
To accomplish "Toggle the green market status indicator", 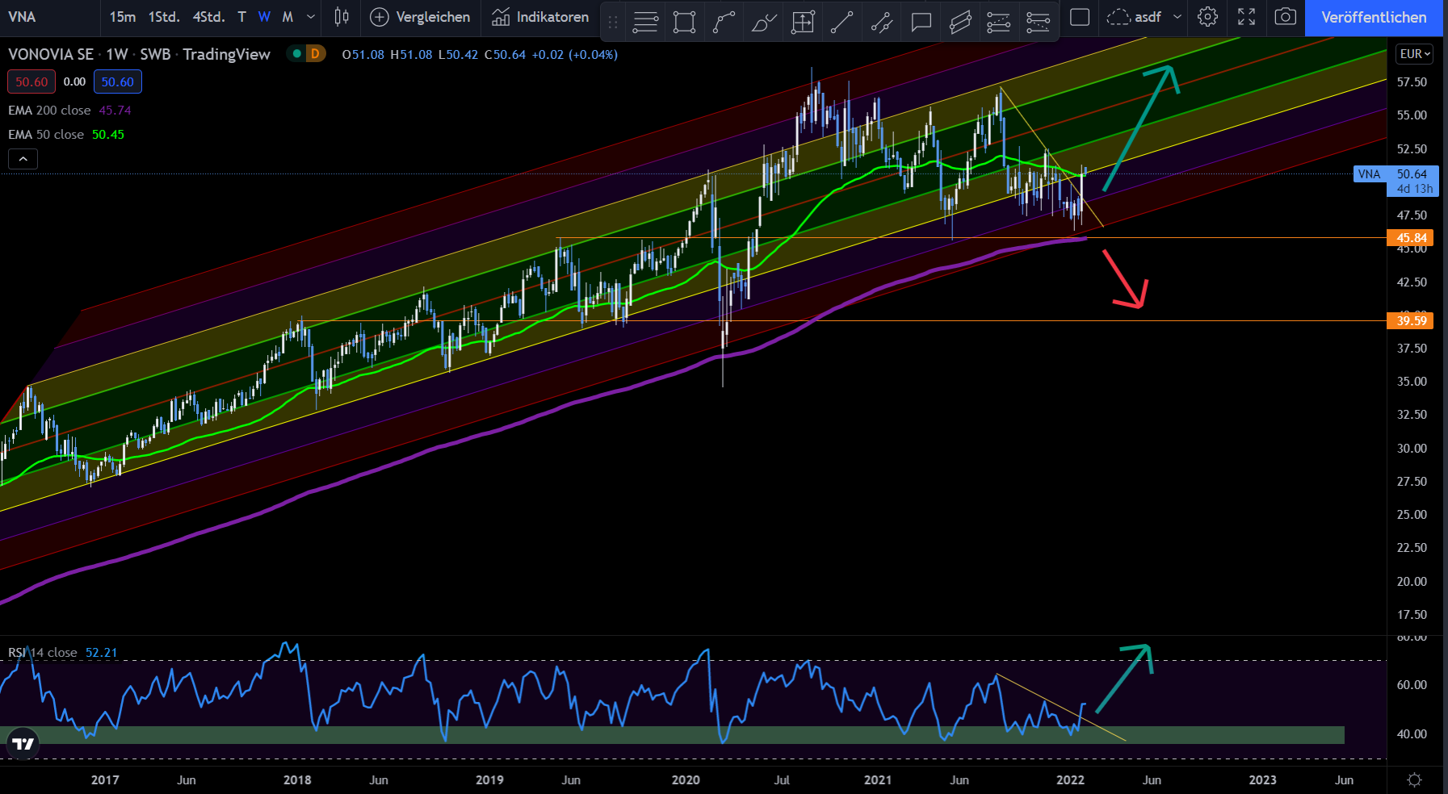I will tap(297, 54).
